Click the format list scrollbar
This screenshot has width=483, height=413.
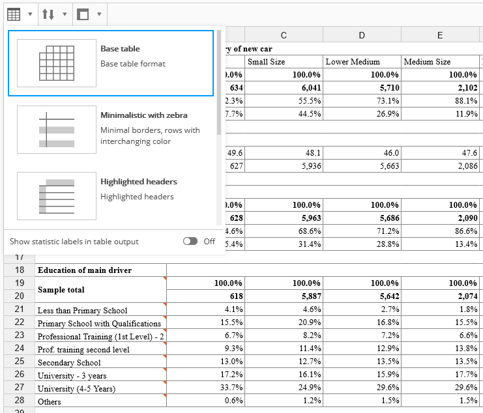coord(219,83)
